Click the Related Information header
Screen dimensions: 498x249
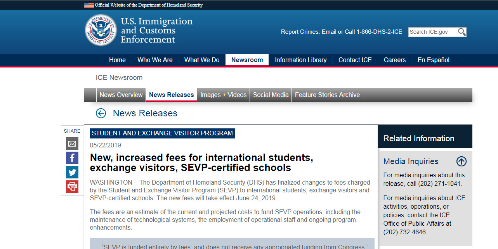pyautogui.click(x=419, y=138)
